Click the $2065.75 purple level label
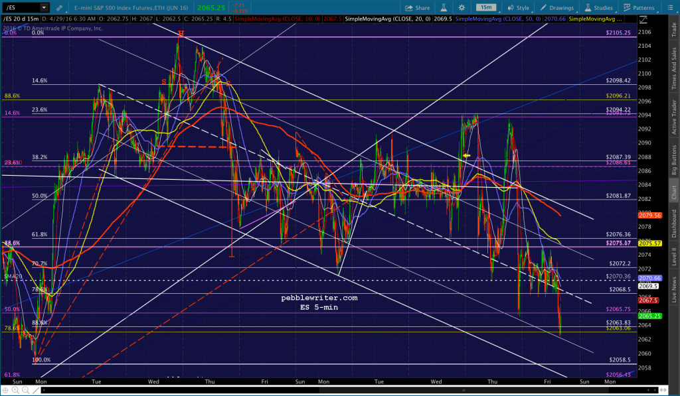Viewport: 680px width, 396px height. (618, 309)
